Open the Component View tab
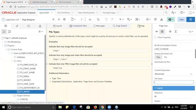 tap(78, 26)
